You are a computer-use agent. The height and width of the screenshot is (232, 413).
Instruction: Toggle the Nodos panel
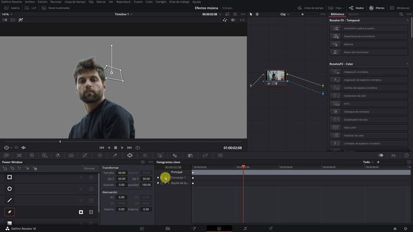pyautogui.click(x=356, y=8)
